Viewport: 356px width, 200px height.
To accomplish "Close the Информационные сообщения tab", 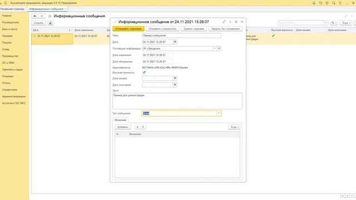I will click(x=66, y=9).
